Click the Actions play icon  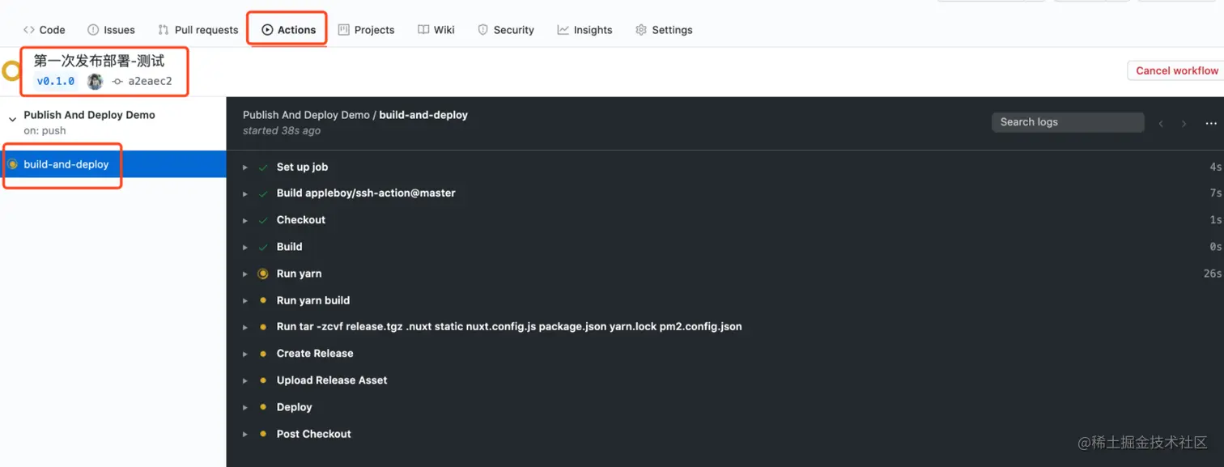[267, 30]
